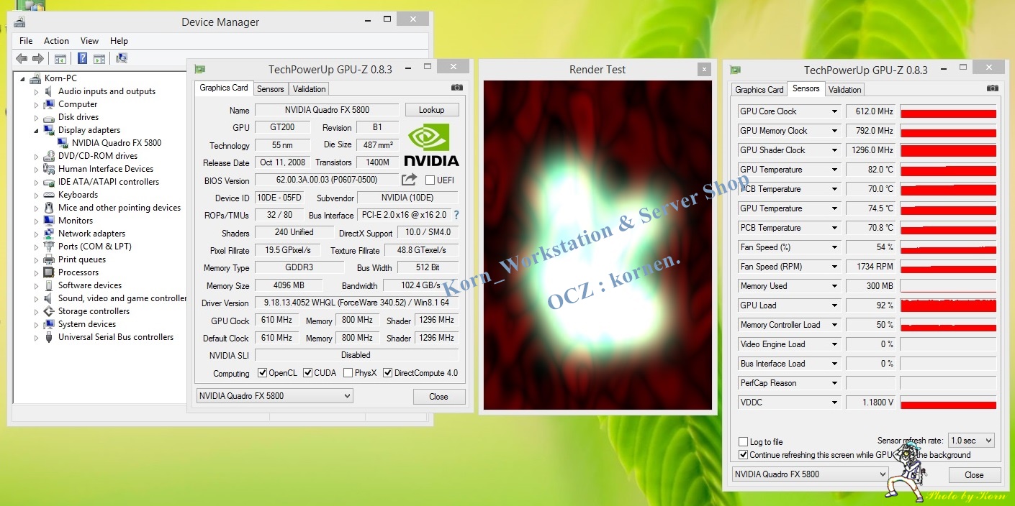Click the Keyboards device icon

[49, 195]
